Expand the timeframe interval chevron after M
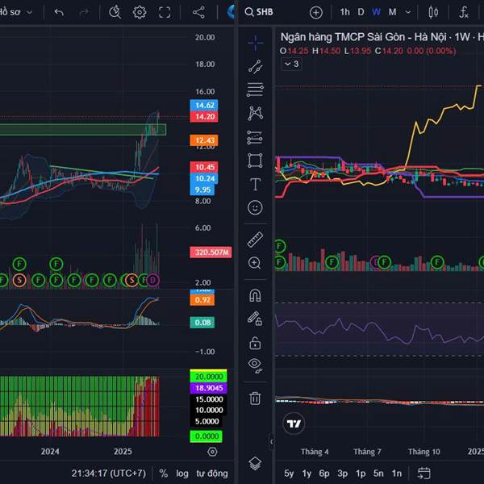The height and width of the screenshot is (484, 484). click(x=408, y=12)
